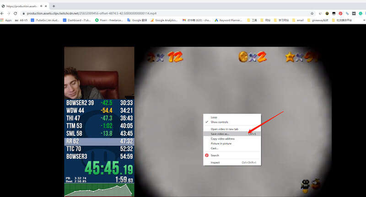
Task: Click the blue extension icon after Pinterest
Action: [x=347, y=14]
